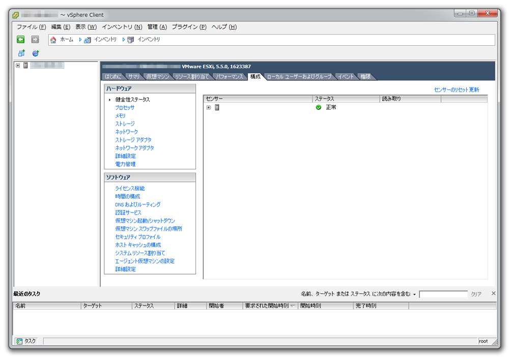Open the メモリ hardware link
509x357 pixels.
121,116
